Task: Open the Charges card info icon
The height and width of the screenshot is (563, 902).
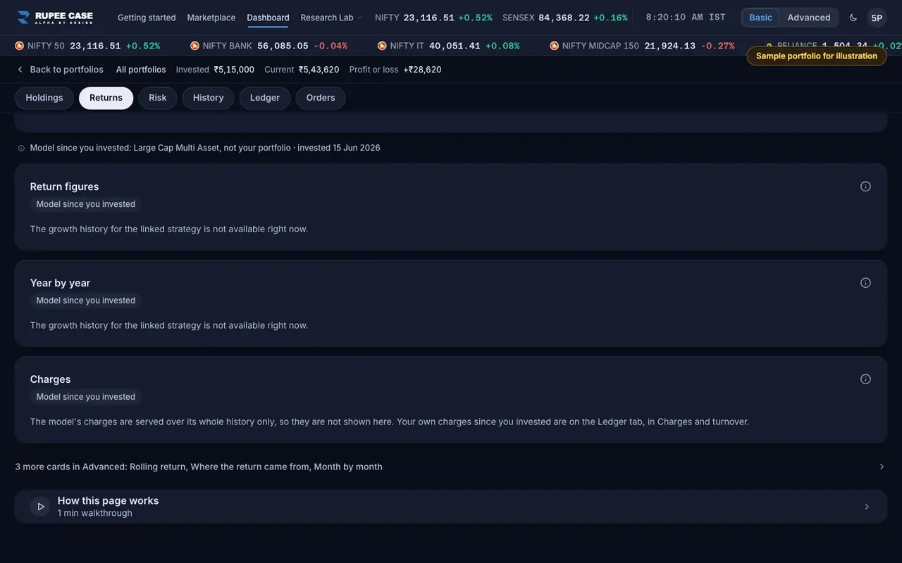Action: point(865,379)
